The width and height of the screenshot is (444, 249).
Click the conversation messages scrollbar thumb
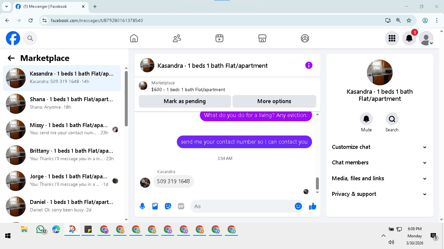[x=318, y=183]
